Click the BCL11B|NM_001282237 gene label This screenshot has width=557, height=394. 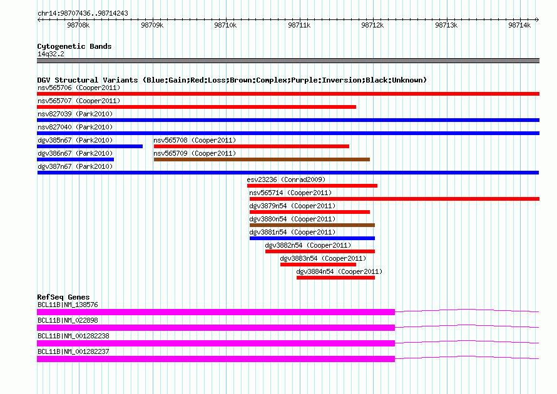[73, 351]
